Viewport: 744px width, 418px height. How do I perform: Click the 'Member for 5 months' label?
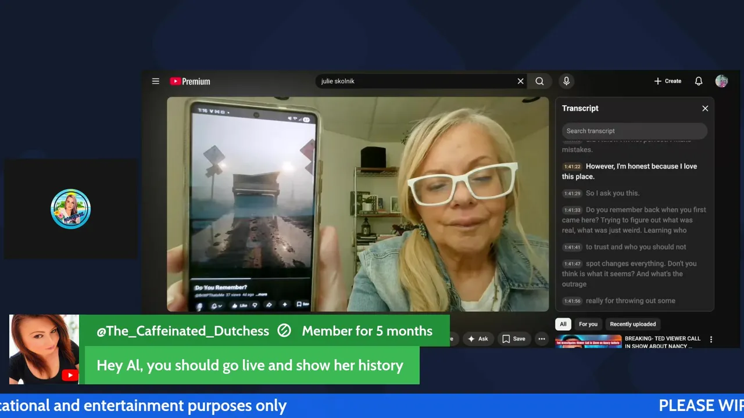(x=367, y=331)
